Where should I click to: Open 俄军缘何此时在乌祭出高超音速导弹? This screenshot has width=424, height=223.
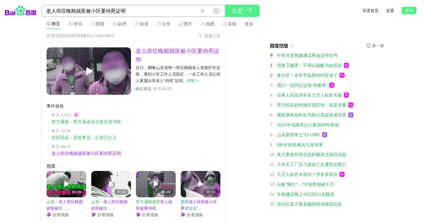click(312, 115)
